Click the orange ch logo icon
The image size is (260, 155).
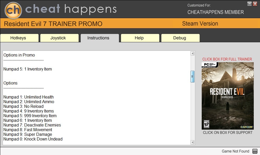pos(13,10)
